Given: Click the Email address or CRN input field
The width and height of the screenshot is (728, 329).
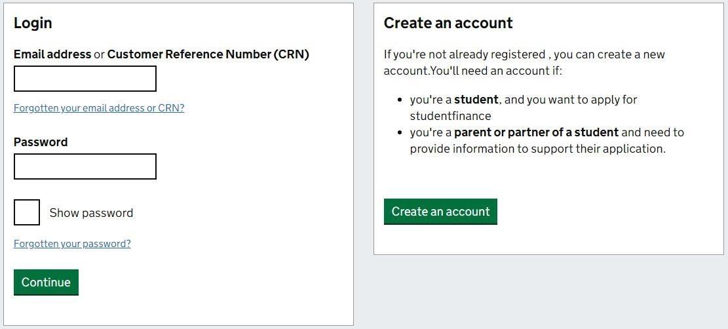Looking at the screenshot, I should tap(85, 79).
